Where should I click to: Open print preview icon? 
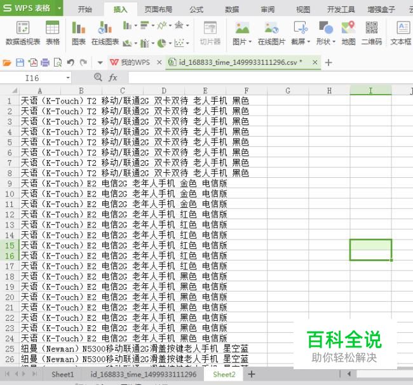58,63
